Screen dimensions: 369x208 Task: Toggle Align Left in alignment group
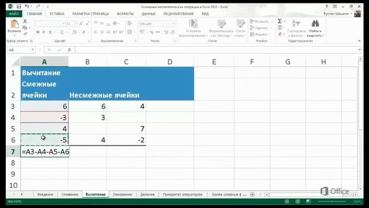96,32
